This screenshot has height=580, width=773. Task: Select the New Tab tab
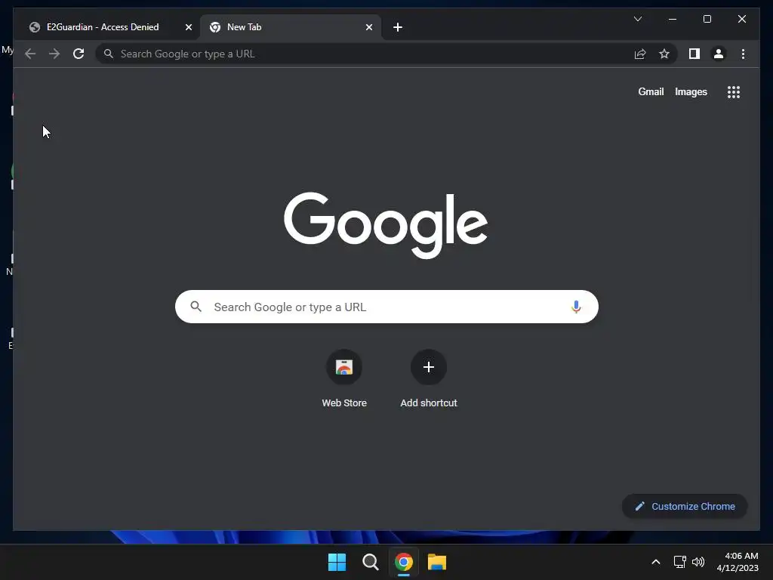(x=291, y=27)
